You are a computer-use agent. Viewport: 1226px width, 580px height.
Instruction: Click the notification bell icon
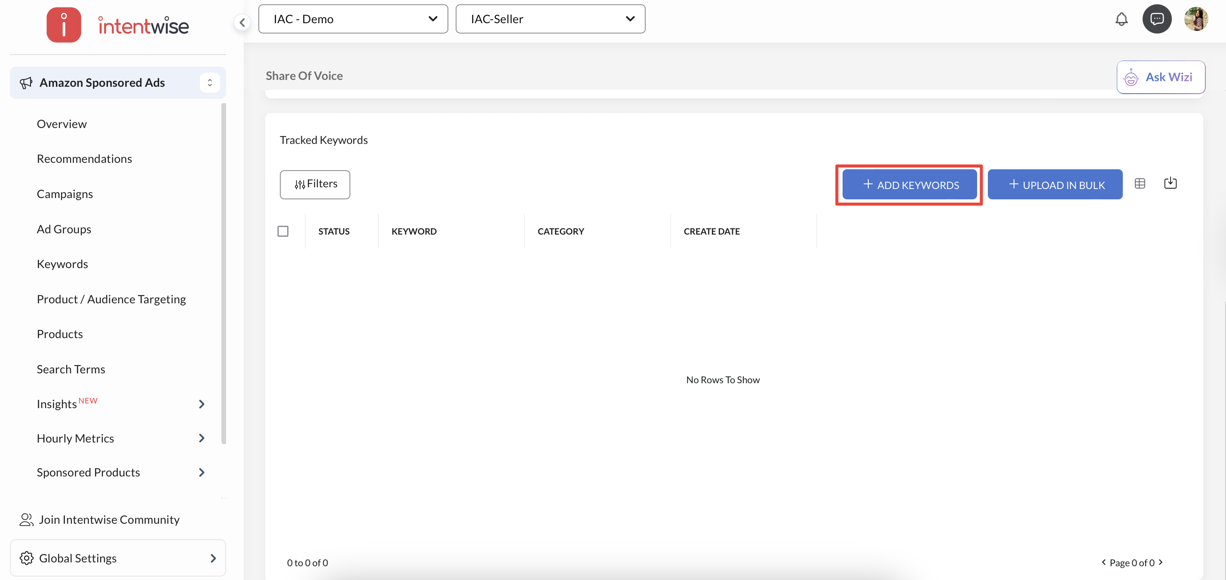(1121, 19)
